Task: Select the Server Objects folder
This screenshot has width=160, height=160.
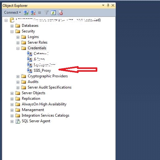Action: [33, 93]
